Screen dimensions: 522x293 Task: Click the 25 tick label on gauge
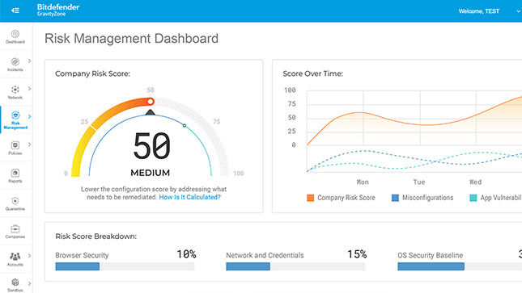pyautogui.click(x=84, y=122)
